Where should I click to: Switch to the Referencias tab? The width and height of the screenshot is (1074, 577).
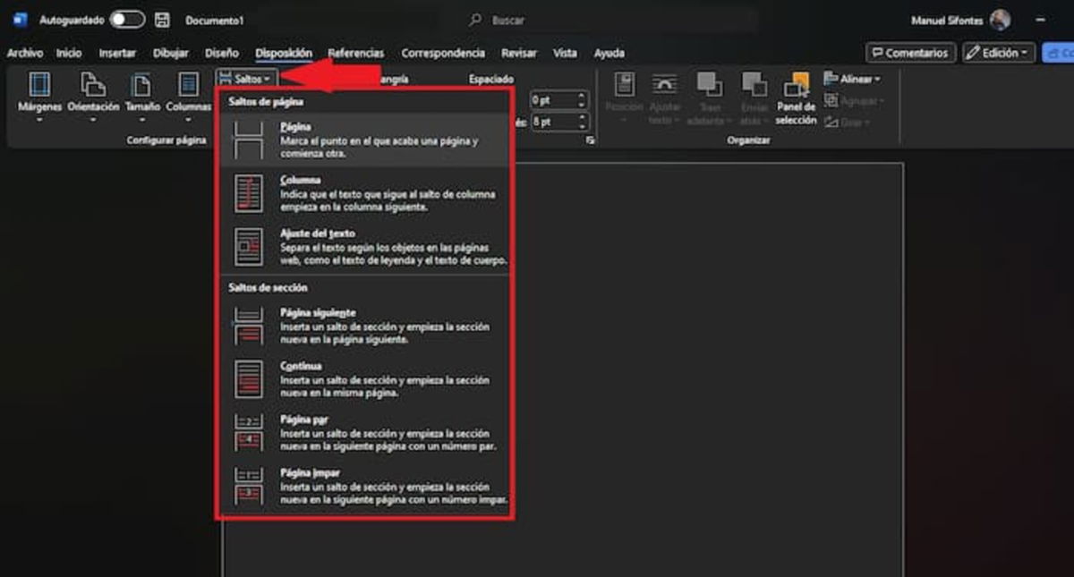click(355, 53)
